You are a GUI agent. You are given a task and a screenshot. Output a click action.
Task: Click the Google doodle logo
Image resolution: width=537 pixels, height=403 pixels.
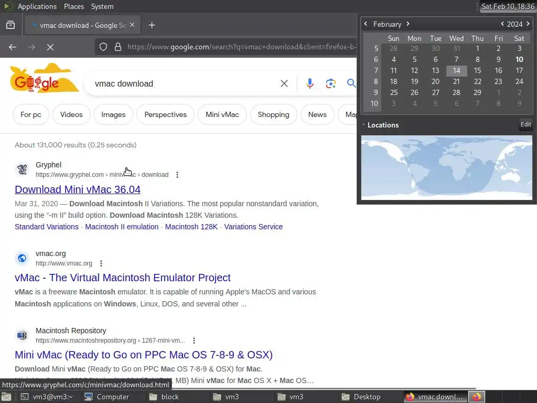(44, 78)
